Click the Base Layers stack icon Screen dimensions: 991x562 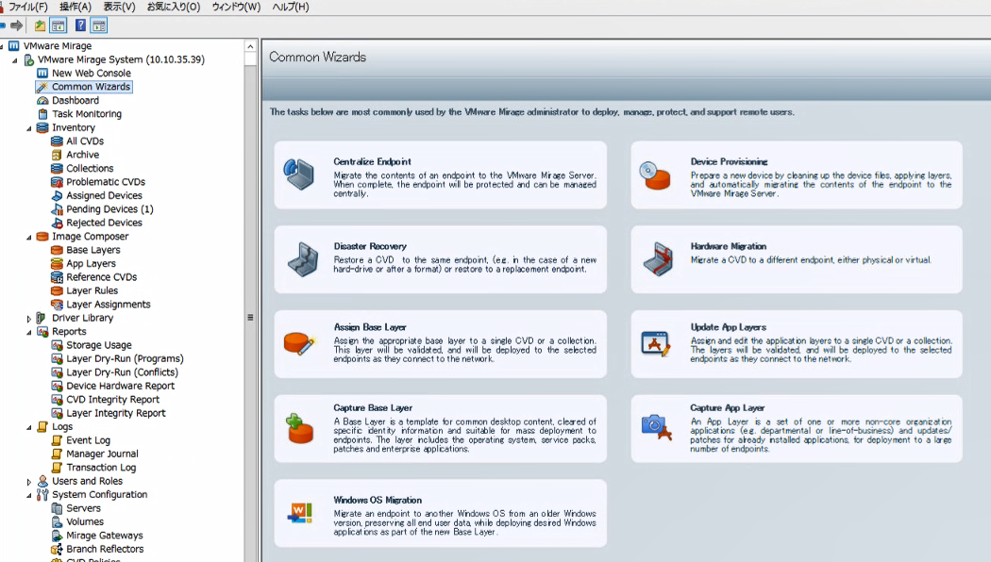(57, 250)
